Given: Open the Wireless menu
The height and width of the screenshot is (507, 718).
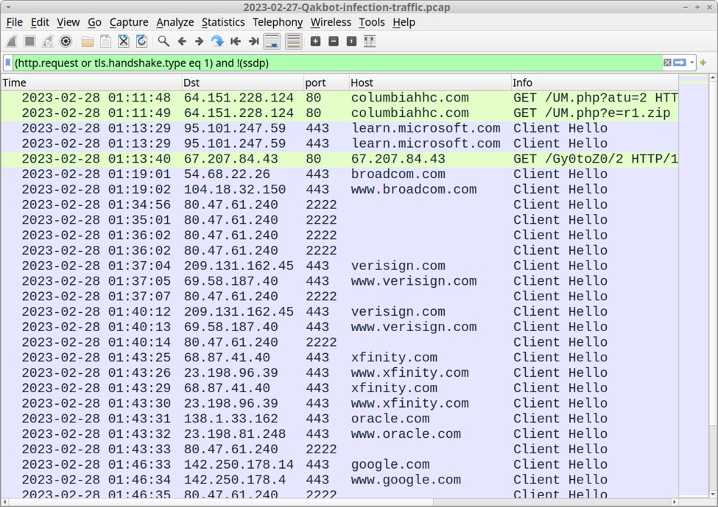Looking at the screenshot, I should [331, 22].
